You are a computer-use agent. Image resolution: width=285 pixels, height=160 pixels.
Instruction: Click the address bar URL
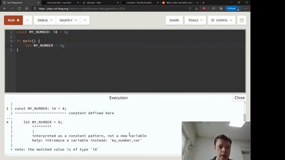[81, 8]
